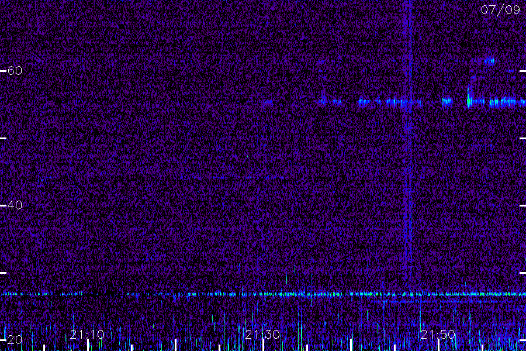Click the 21:30 time axis label
The height and width of the screenshot is (351, 526).
[x=262, y=334]
